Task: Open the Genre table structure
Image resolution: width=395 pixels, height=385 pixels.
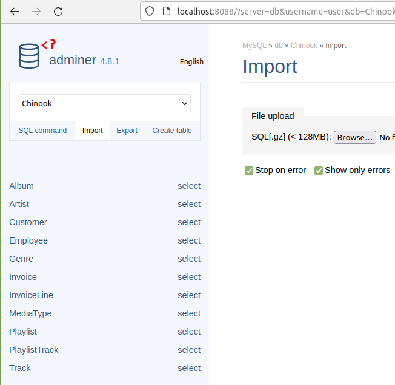Action: (x=21, y=259)
